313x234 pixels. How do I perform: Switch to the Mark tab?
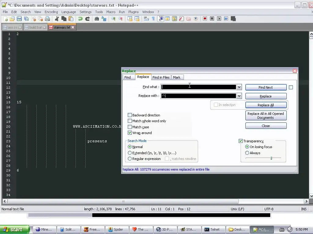[x=177, y=77]
